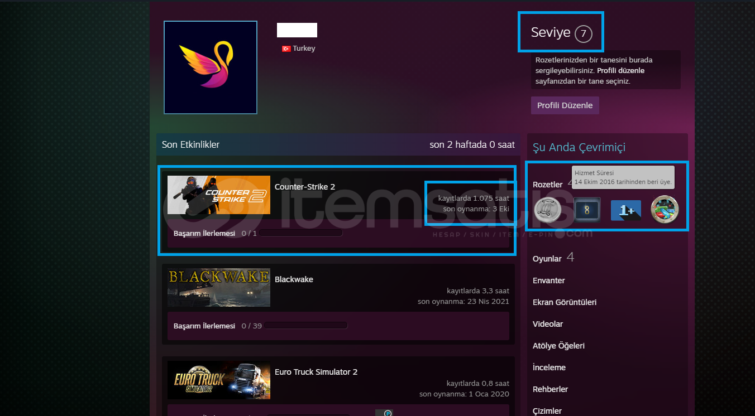This screenshot has width=755, height=416.
Task: Click Blackwake achievement progress bar
Action: tap(306, 326)
